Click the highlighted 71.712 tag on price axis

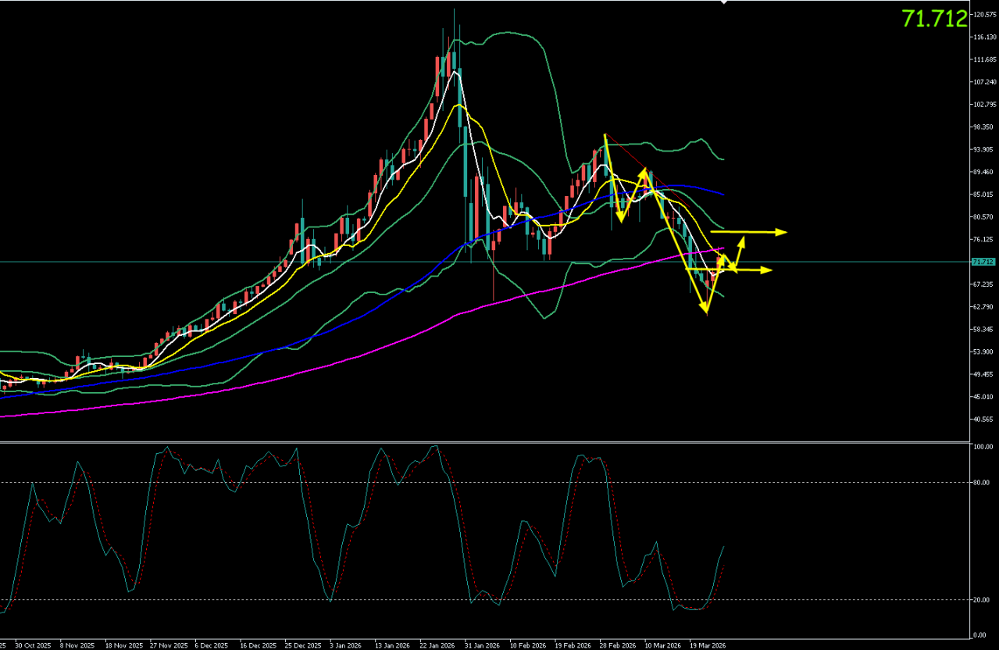(983, 262)
